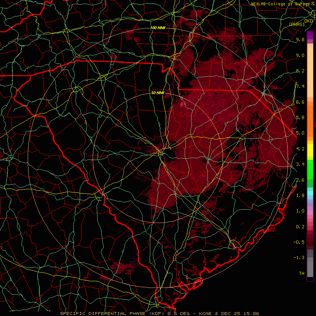Click the 5.8 scale value
This screenshot has width=316, height=316.
point(300,118)
